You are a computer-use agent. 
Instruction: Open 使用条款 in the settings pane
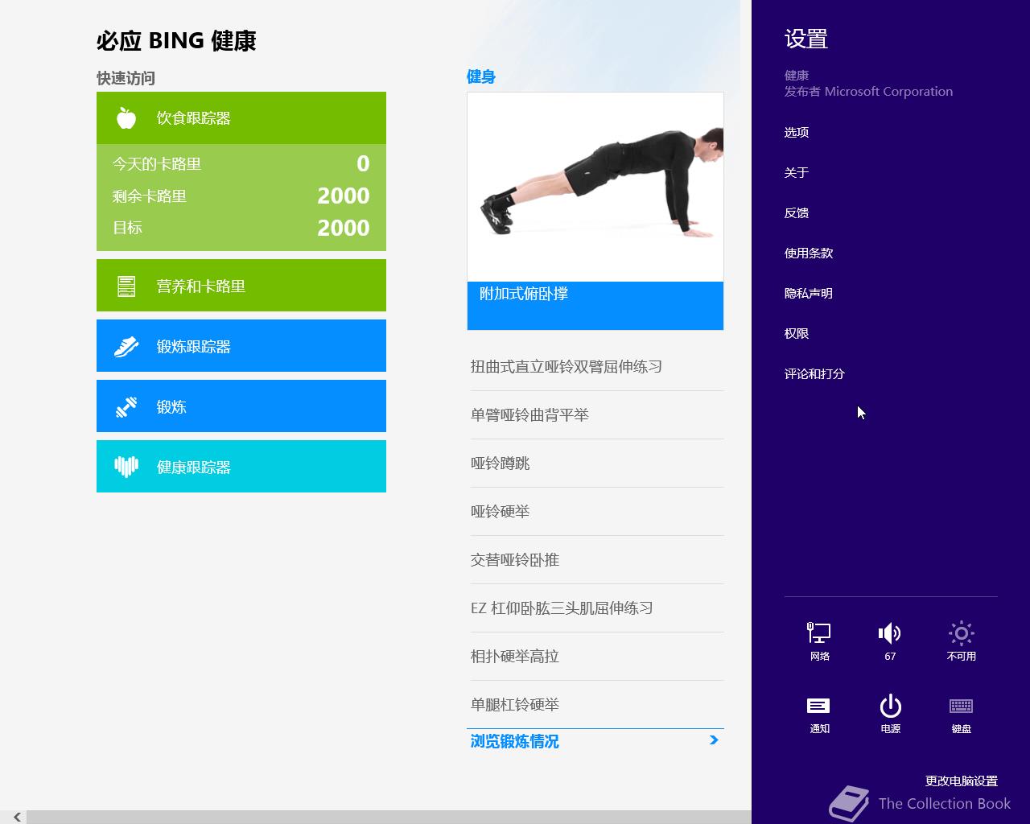[809, 253]
